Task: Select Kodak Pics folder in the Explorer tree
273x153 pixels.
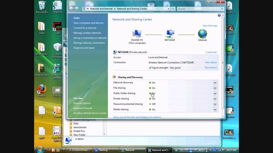Action: [79, 131]
